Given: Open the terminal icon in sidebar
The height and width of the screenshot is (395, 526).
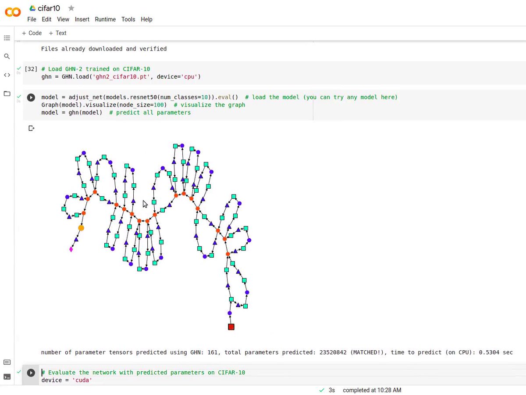Looking at the screenshot, I should 7,377.
